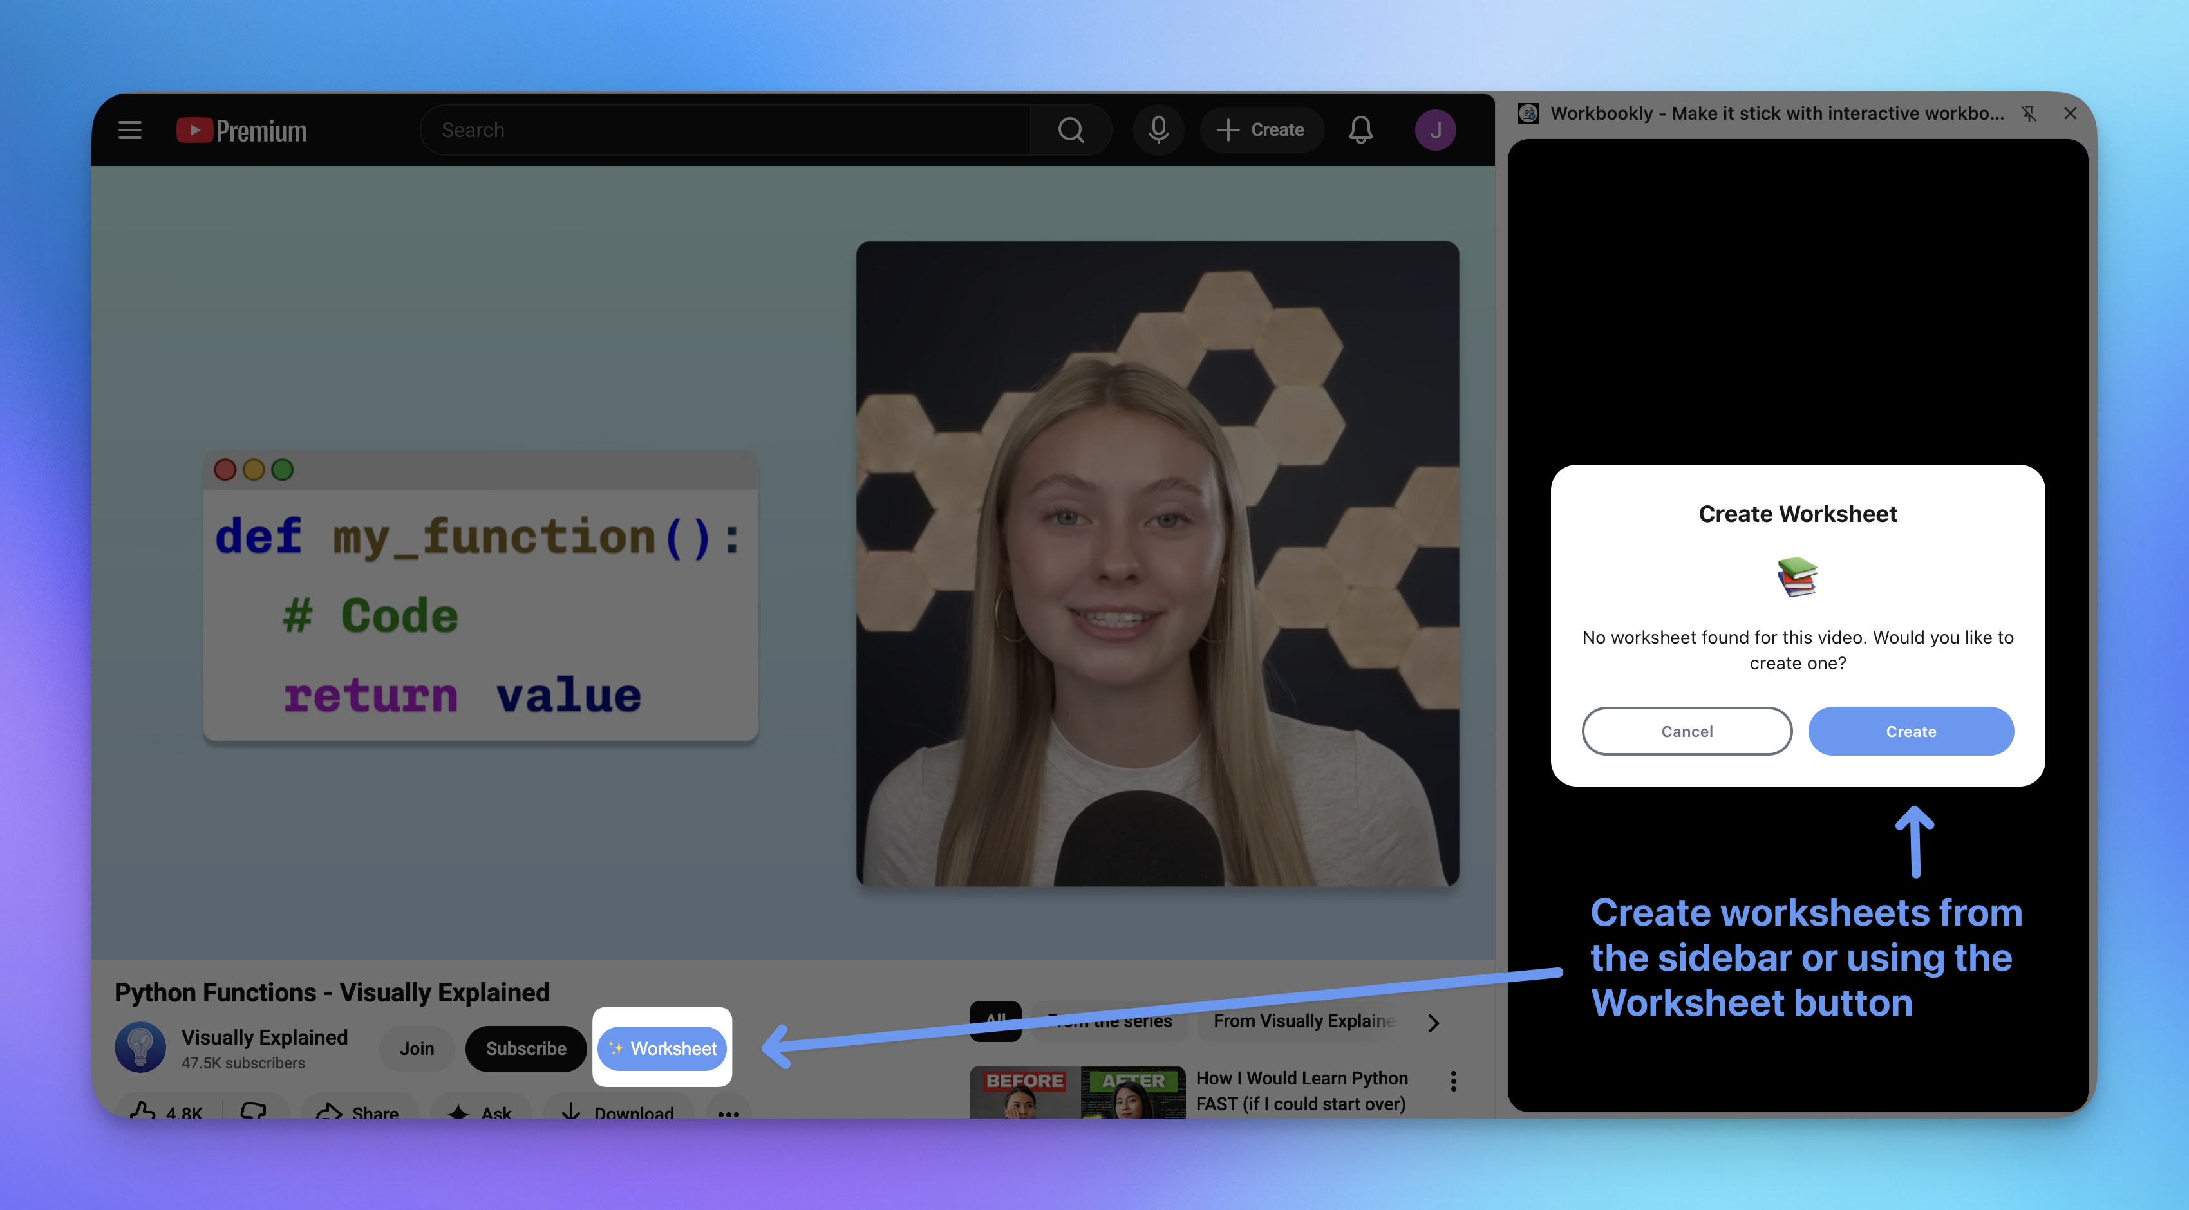Click the Workbookly extension icon in panel header
Screen dimensions: 2189x1210
click(1527, 112)
